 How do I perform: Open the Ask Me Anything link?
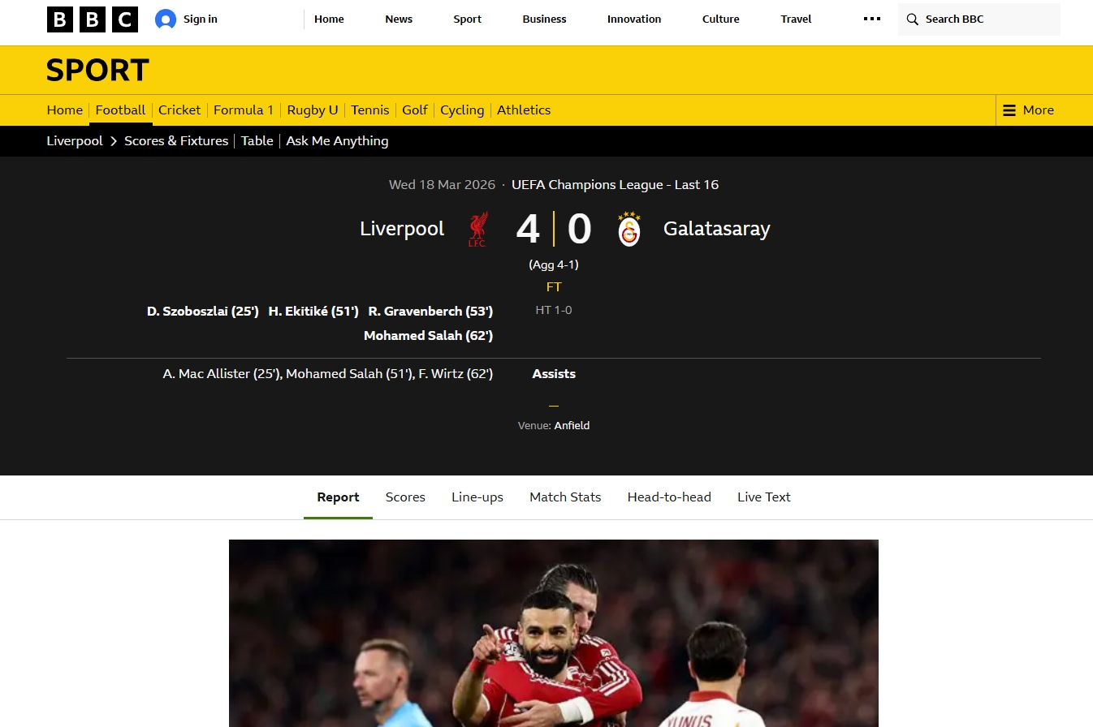click(x=337, y=141)
